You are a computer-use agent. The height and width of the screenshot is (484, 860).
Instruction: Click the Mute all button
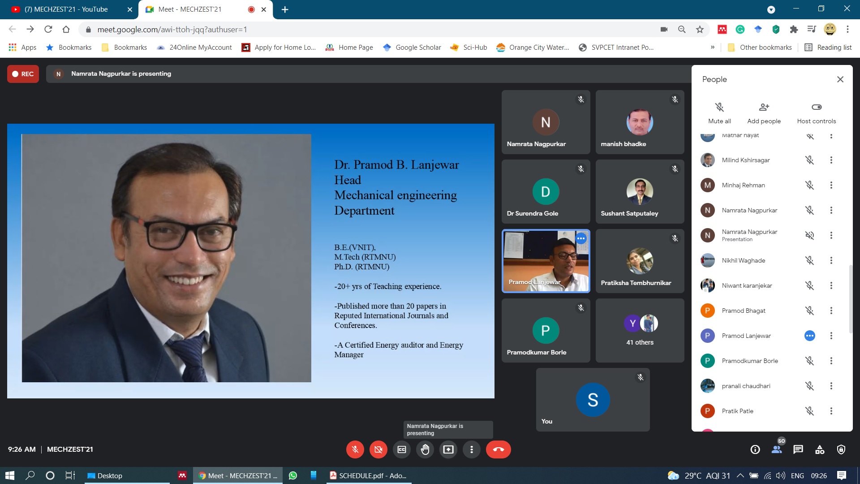point(719,113)
